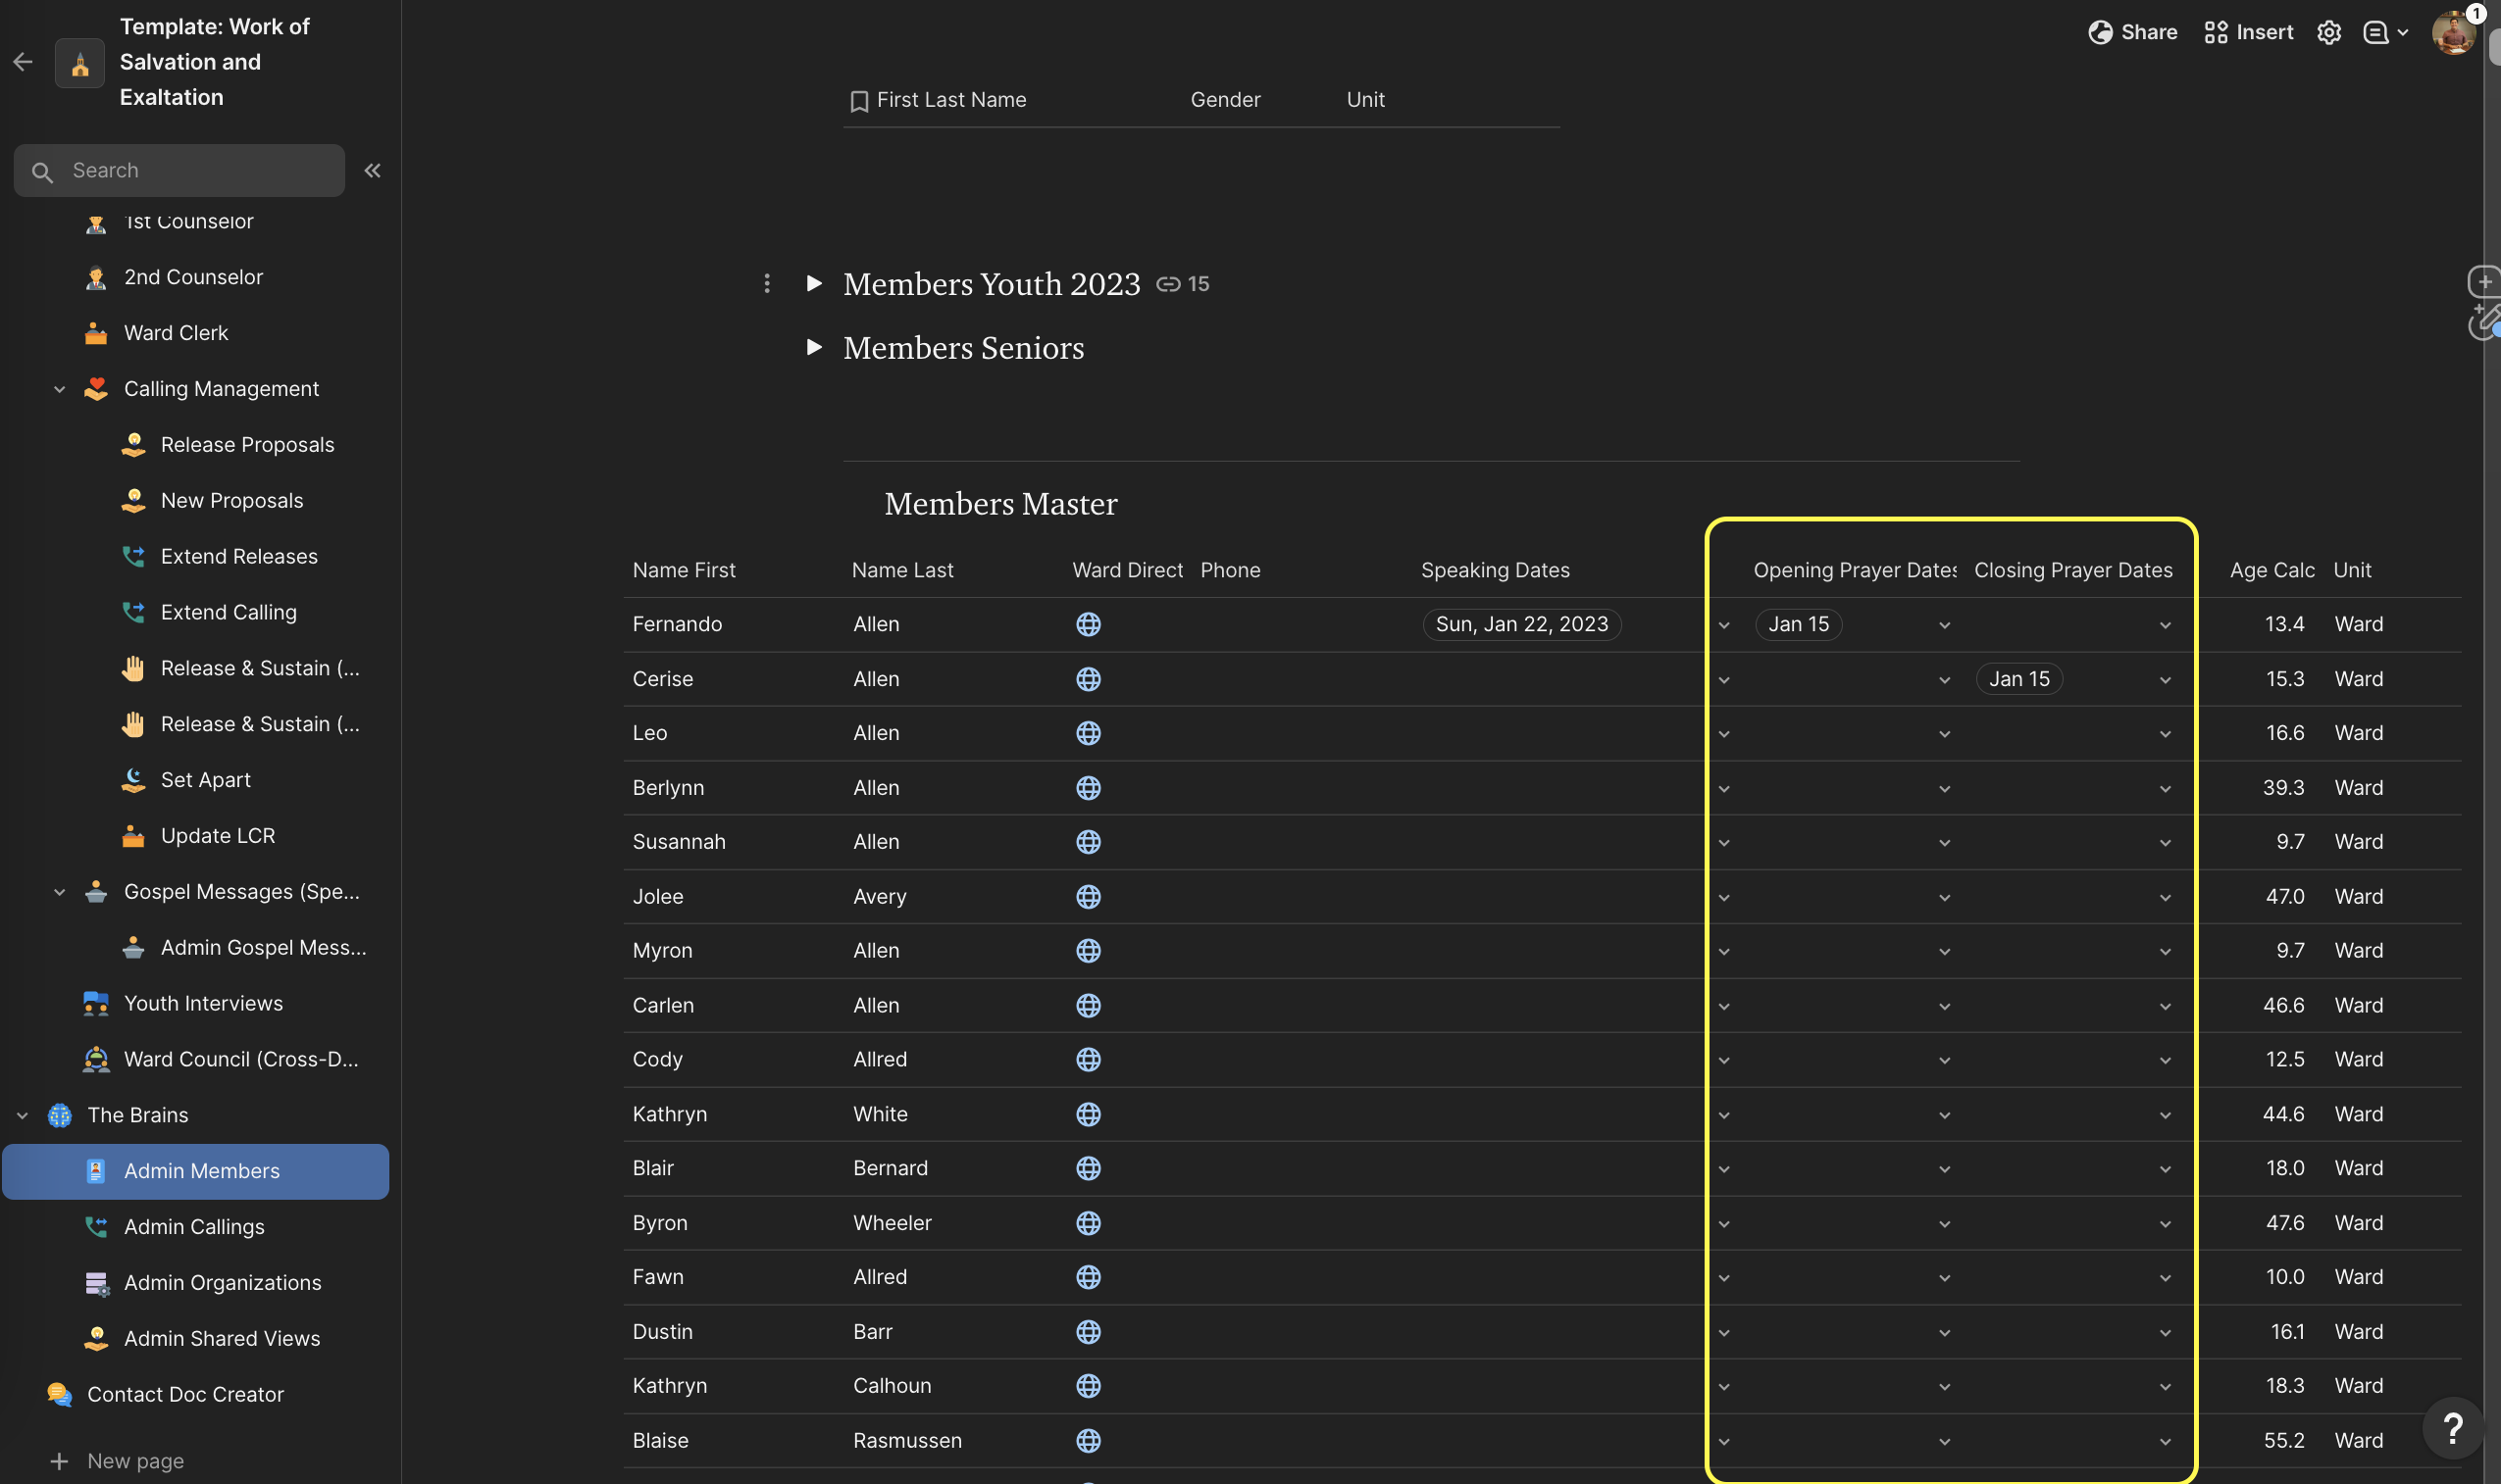Collapse Calling Management in sidebar

tap(59, 389)
